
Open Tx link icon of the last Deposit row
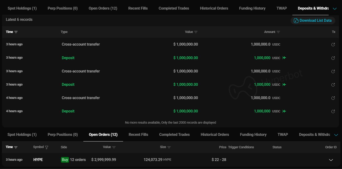pos(333,111)
